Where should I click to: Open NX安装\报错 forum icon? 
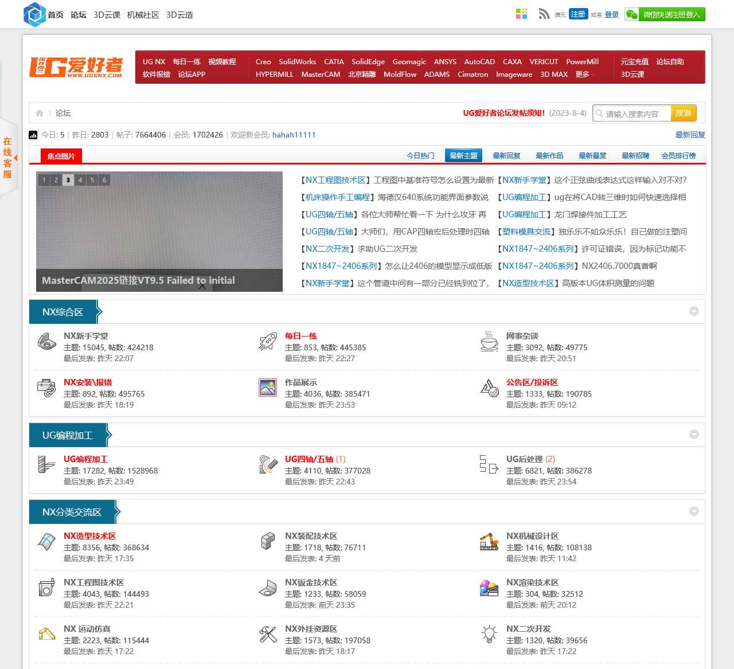pyautogui.click(x=46, y=388)
